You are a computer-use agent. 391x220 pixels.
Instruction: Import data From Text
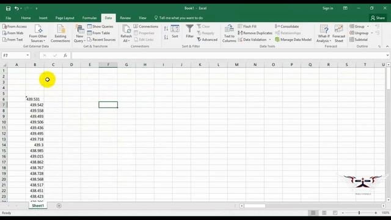pos(12,39)
